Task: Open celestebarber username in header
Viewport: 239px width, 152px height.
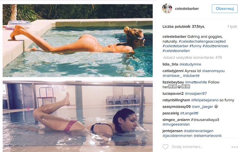Action: point(187,9)
